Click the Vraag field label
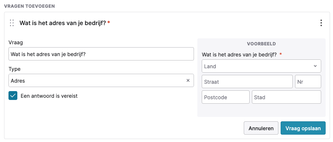The height and width of the screenshot is (142, 333). tap(15, 42)
